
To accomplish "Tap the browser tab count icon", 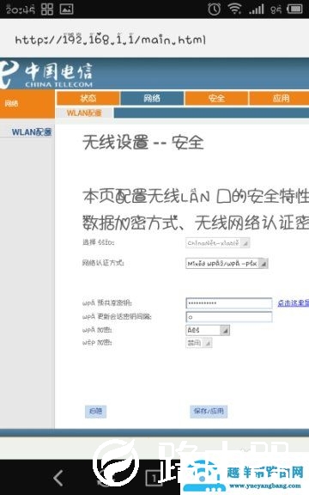I will pos(154,478).
